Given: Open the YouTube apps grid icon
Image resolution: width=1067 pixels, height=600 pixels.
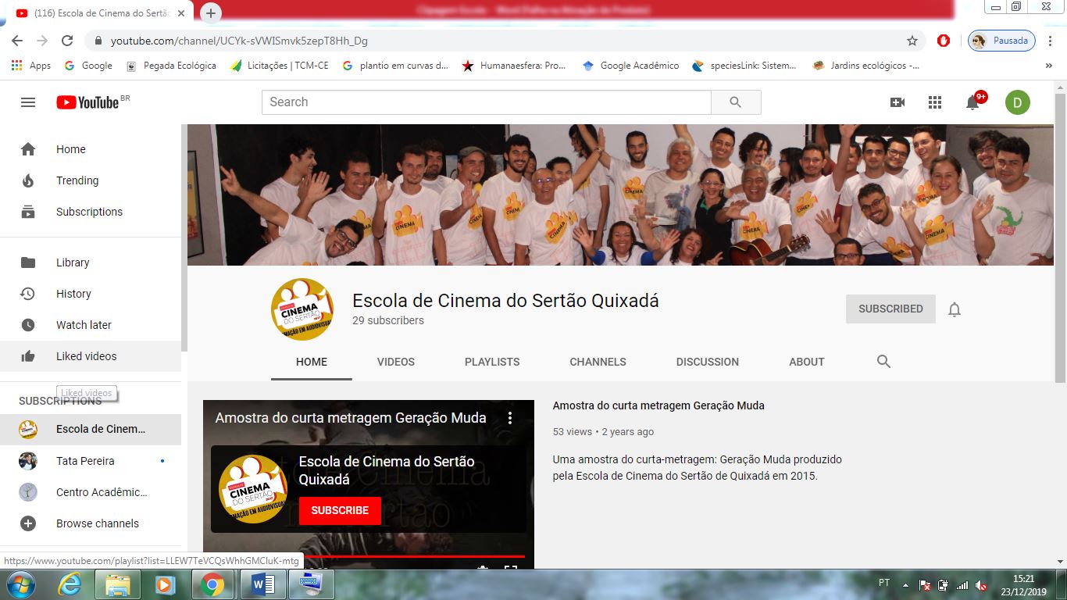Looking at the screenshot, I should click(935, 102).
